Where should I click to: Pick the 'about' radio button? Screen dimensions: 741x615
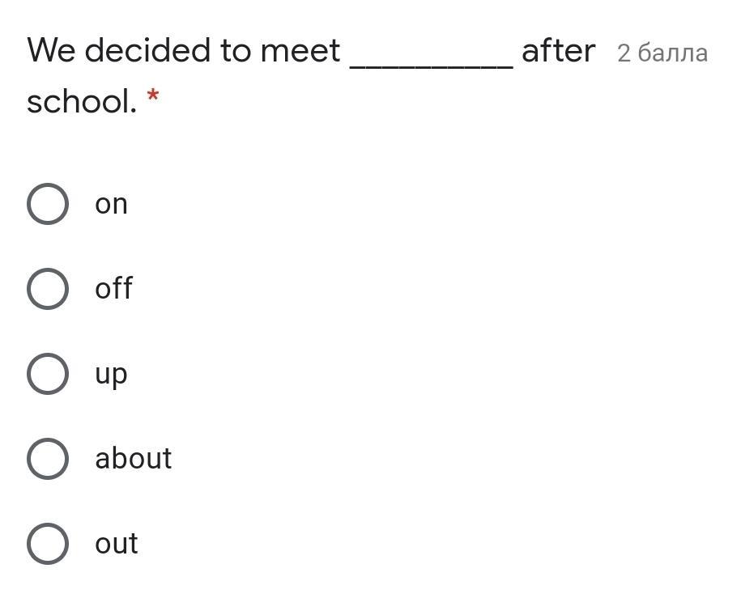pyautogui.click(x=47, y=459)
